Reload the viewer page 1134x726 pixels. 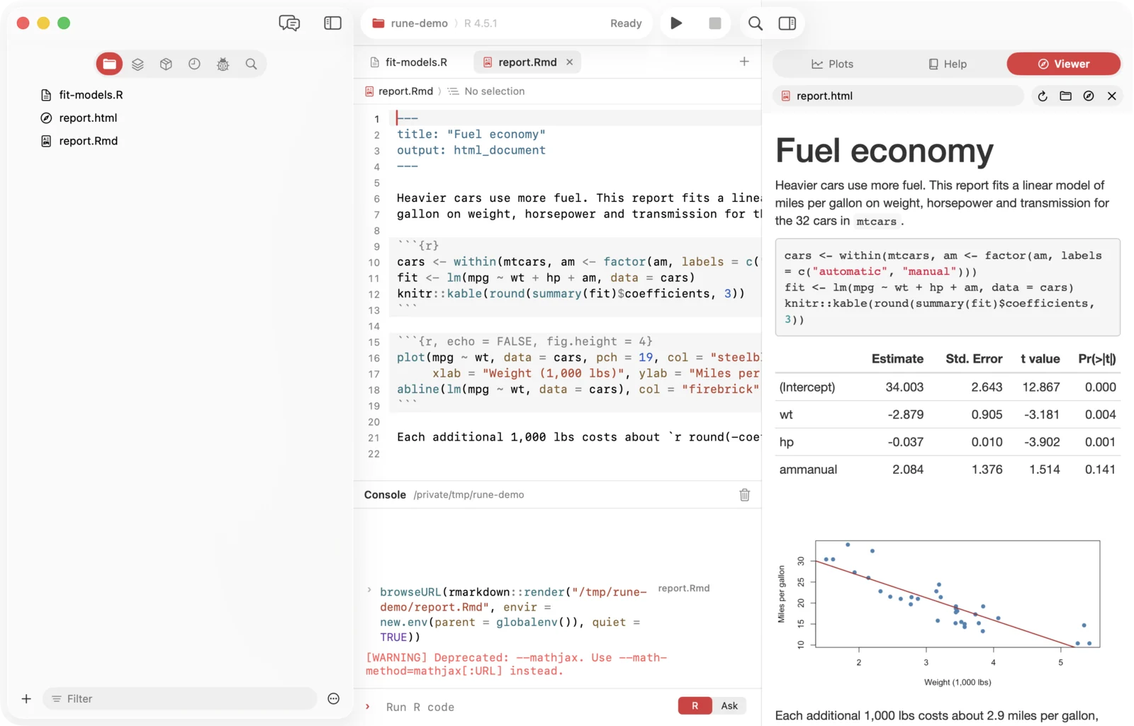coord(1043,96)
